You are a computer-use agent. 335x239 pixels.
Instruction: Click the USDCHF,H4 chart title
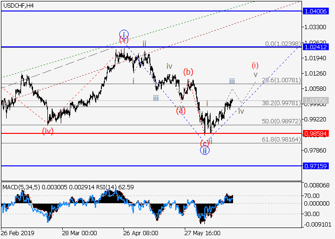[18, 5]
